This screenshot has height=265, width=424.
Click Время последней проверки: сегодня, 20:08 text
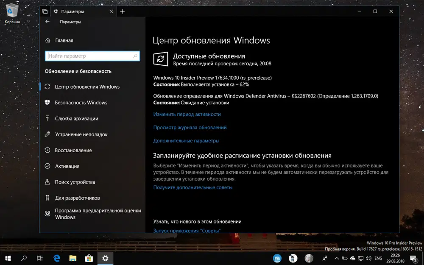click(222, 64)
